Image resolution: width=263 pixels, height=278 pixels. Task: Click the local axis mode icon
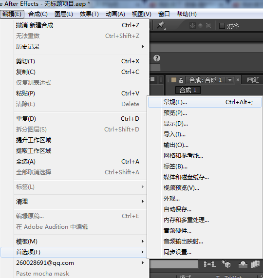(x=192, y=25)
